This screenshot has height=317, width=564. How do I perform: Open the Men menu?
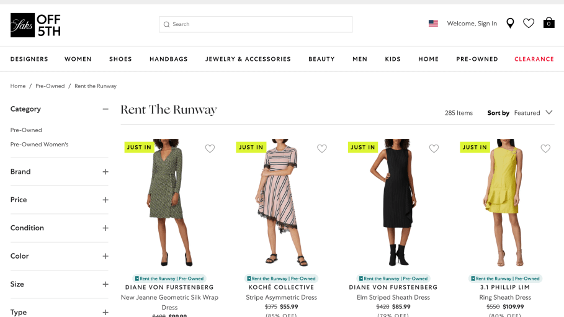click(x=360, y=59)
